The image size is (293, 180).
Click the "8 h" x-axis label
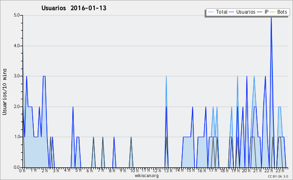(x=112, y=170)
